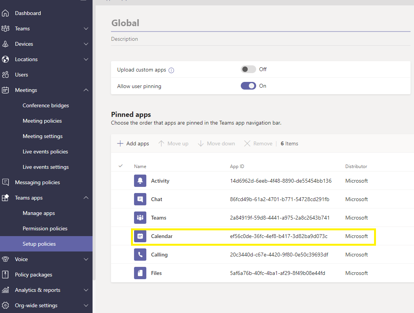Screen dimensions: 414x313
Task: Click the Voice phone icon in sidebar
Action: tap(5, 259)
